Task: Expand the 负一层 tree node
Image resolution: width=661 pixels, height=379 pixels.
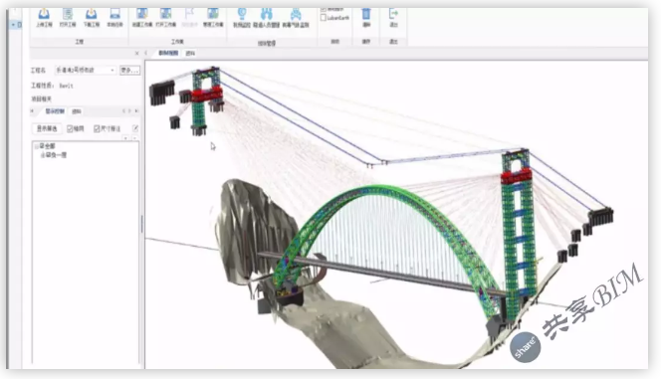Action: (42, 155)
